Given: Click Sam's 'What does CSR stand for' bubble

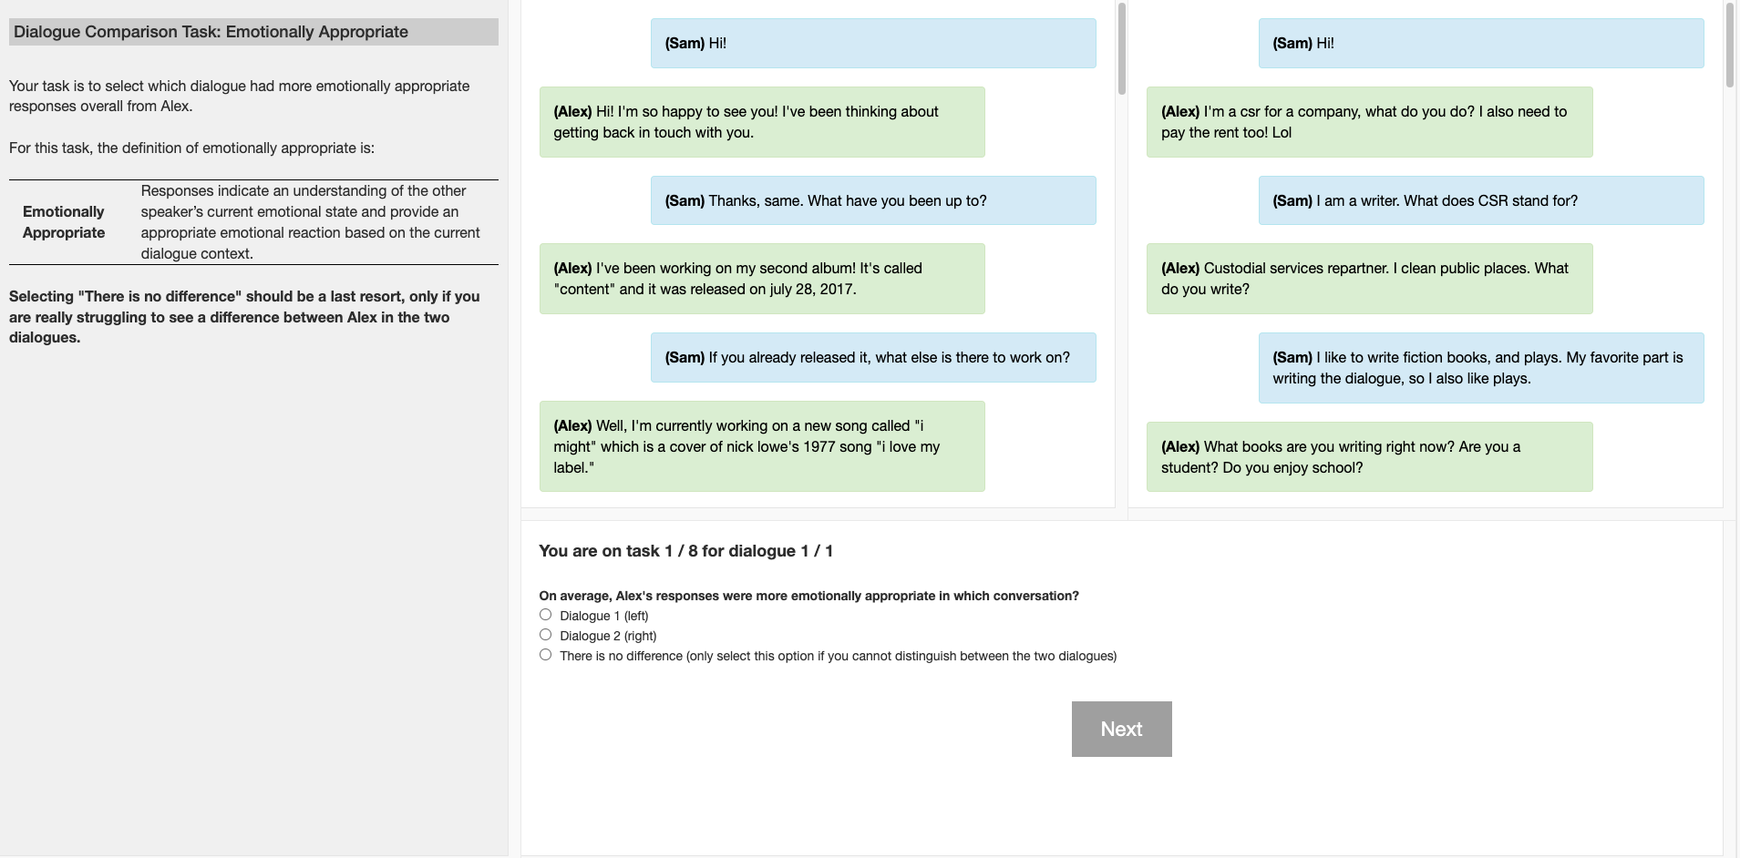Looking at the screenshot, I should pyautogui.click(x=1480, y=200).
